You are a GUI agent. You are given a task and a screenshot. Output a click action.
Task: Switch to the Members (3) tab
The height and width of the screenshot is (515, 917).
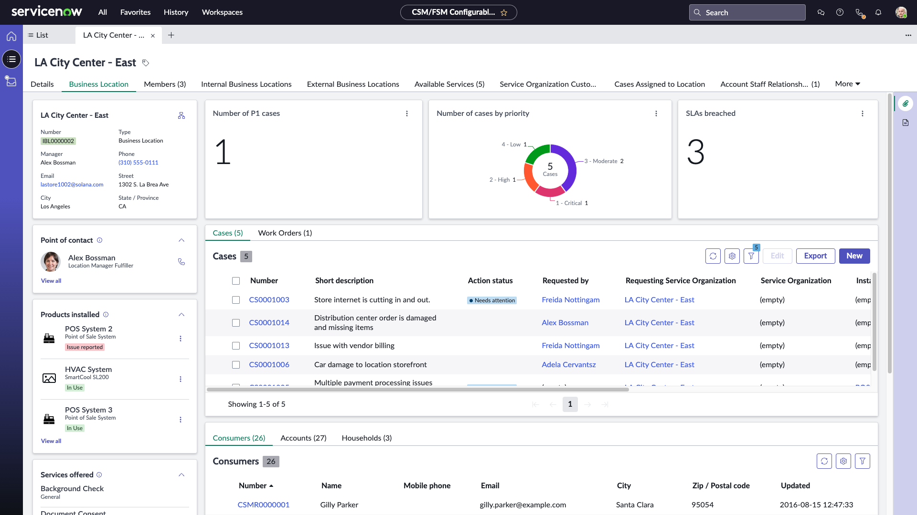[x=165, y=84]
